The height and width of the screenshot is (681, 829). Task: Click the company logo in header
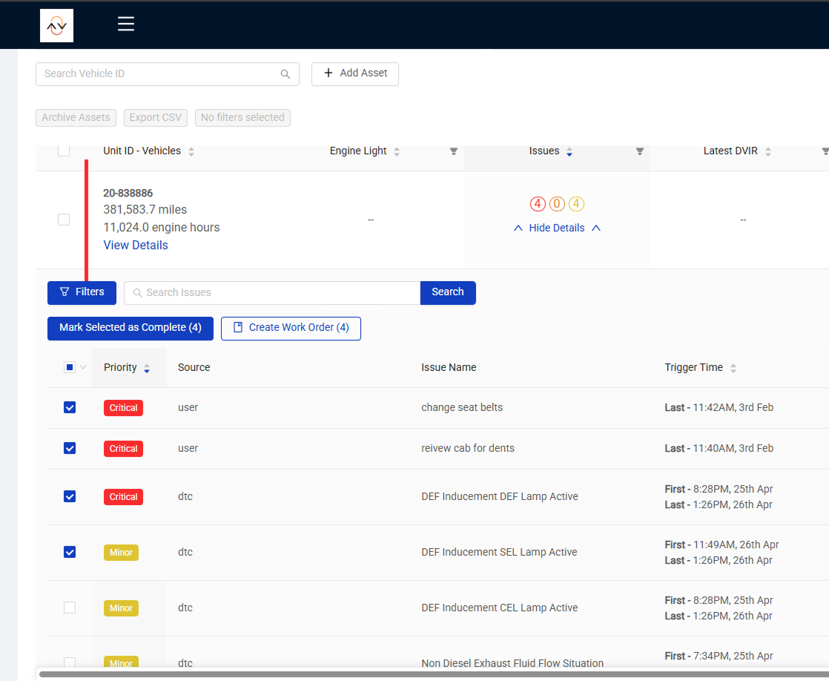56,25
